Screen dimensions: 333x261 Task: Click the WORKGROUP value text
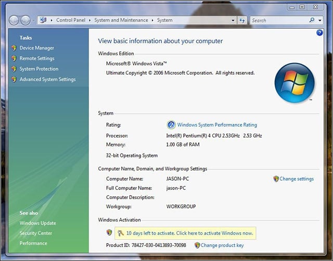(x=181, y=206)
